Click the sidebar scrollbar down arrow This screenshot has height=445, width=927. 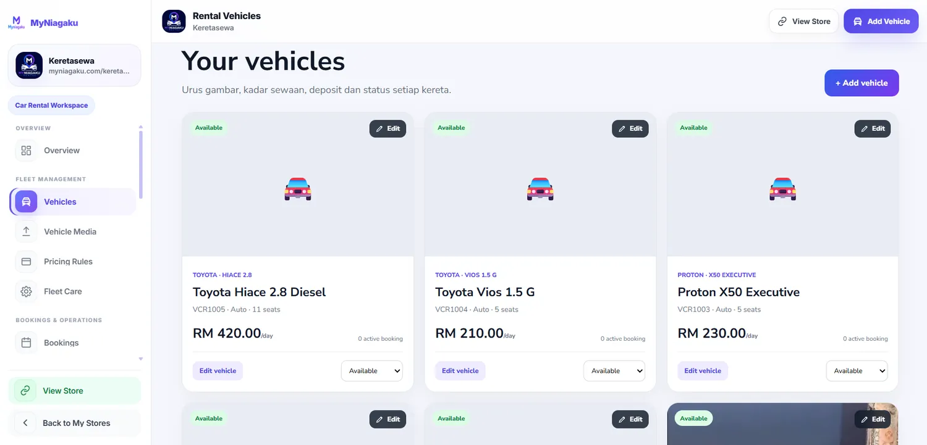point(140,359)
